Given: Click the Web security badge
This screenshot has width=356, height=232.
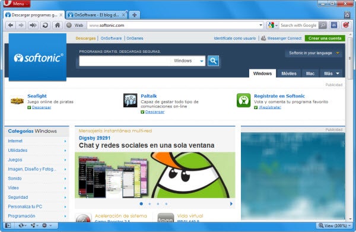Looking at the screenshot, I should [76, 25].
